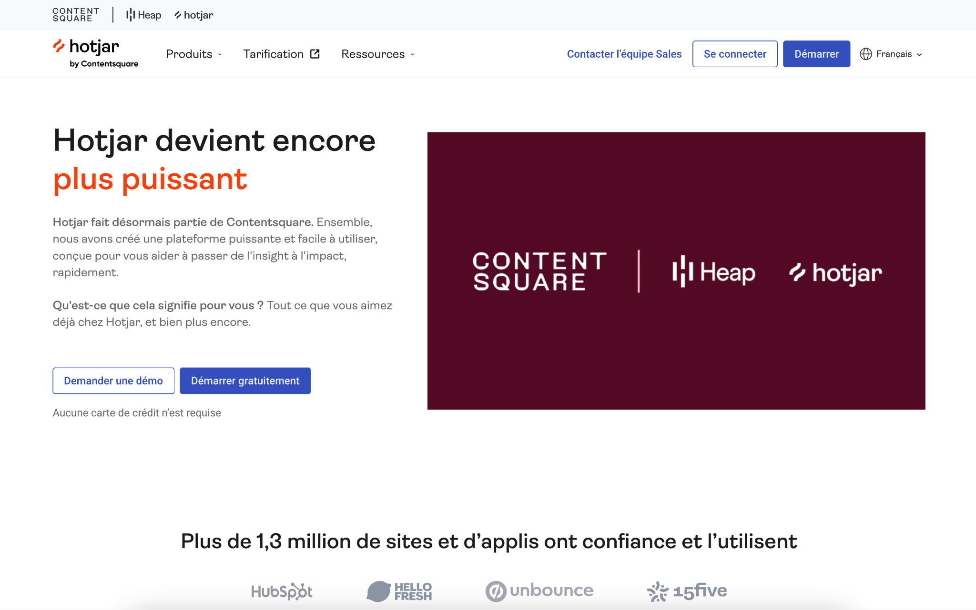Expand the Produits dropdown menu
The height and width of the screenshot is (610, 976).
coord(193,54)
